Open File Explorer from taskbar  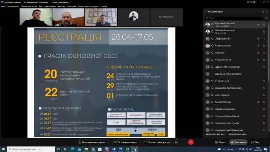(86, 149)
